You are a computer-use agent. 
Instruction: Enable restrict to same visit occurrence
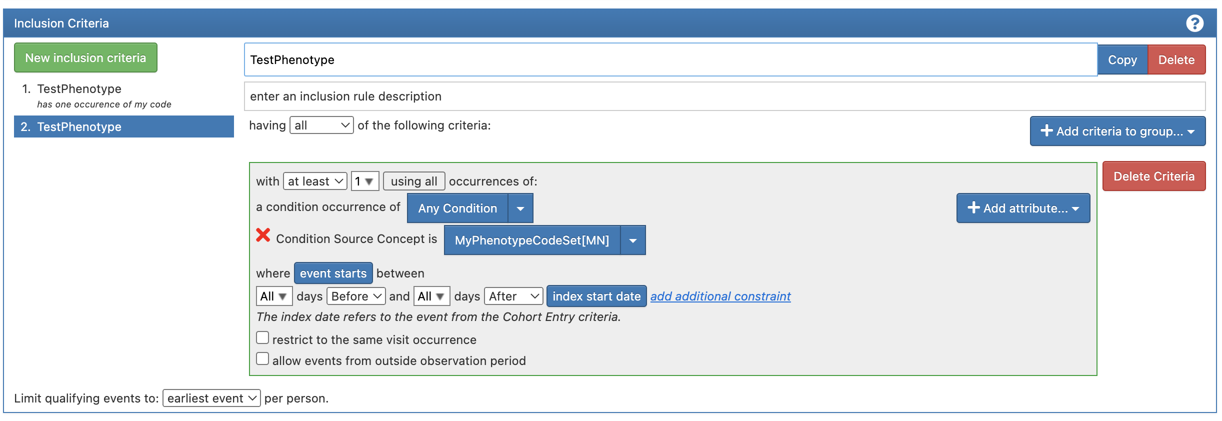(x=262, y=338)
